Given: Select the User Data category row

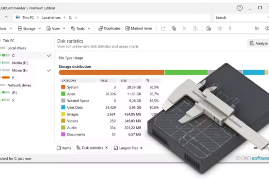Looking at the screenshot, I should [x=110, y=107].
